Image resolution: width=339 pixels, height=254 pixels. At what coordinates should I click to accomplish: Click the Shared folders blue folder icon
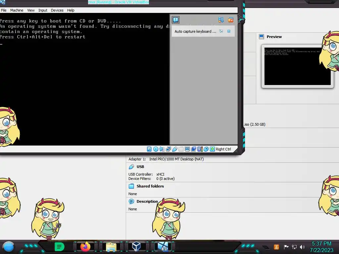point(131,186)
